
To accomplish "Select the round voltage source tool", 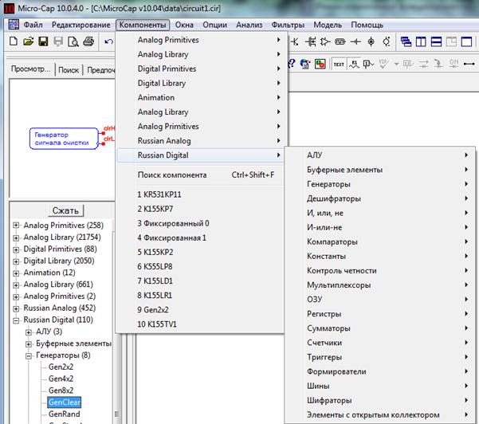I will click(x=387, y=41).
